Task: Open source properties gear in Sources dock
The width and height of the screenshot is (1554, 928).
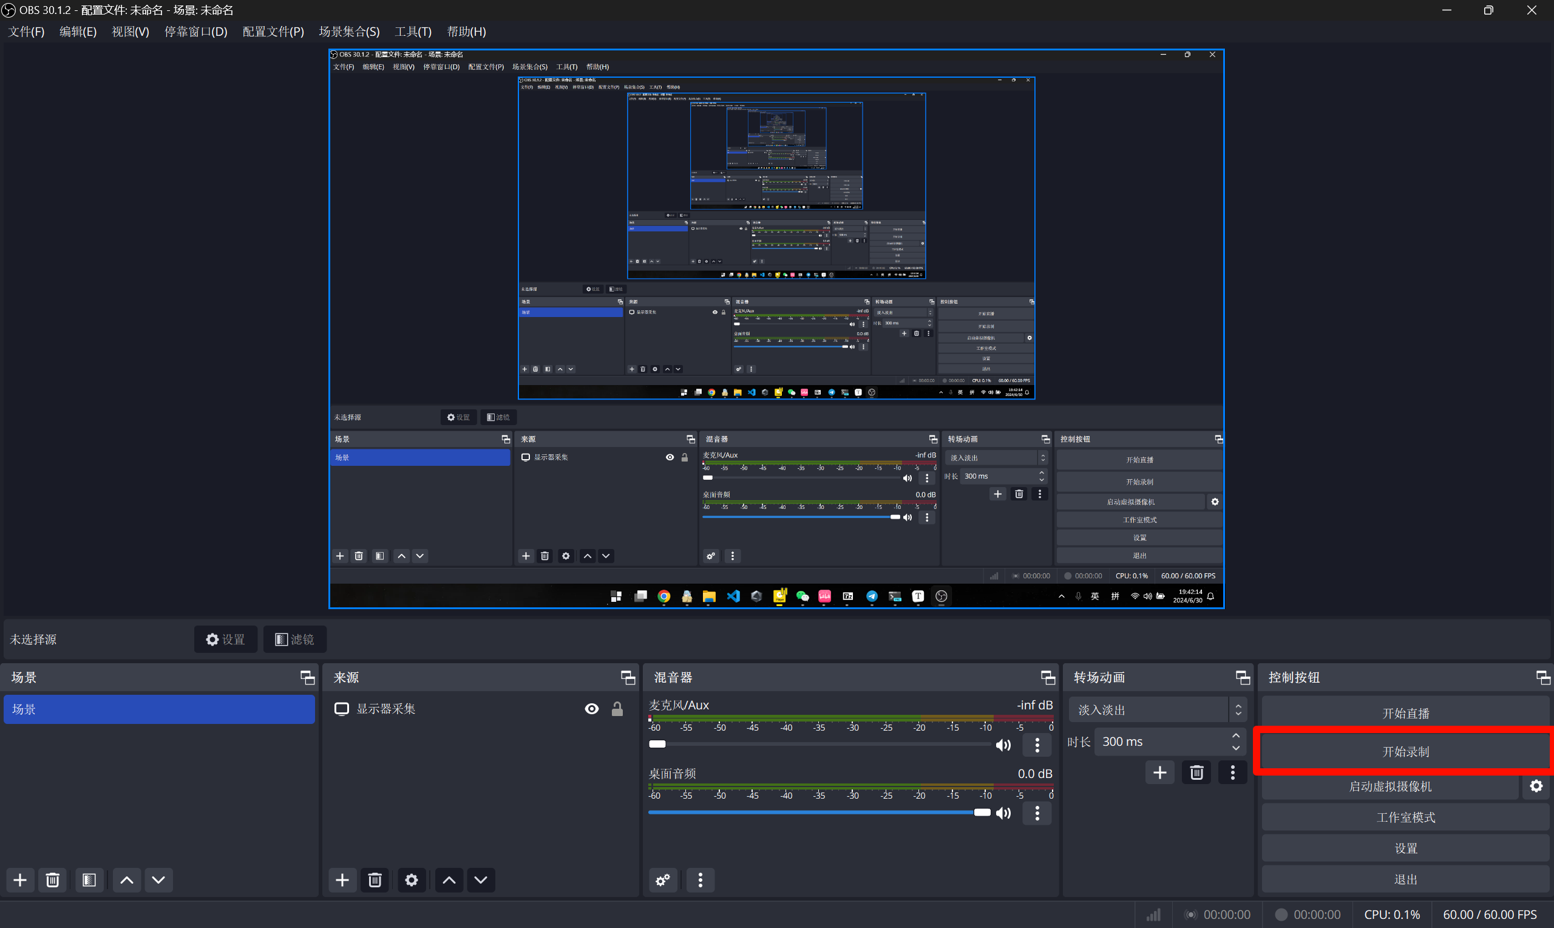Action: pos(411,880)
